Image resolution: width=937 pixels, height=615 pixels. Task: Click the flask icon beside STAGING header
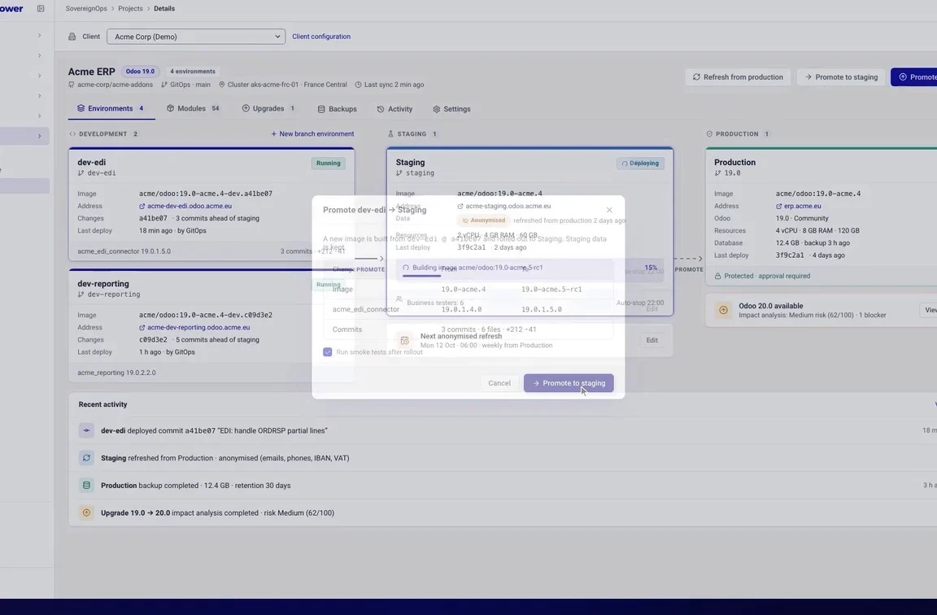(390, 134)
